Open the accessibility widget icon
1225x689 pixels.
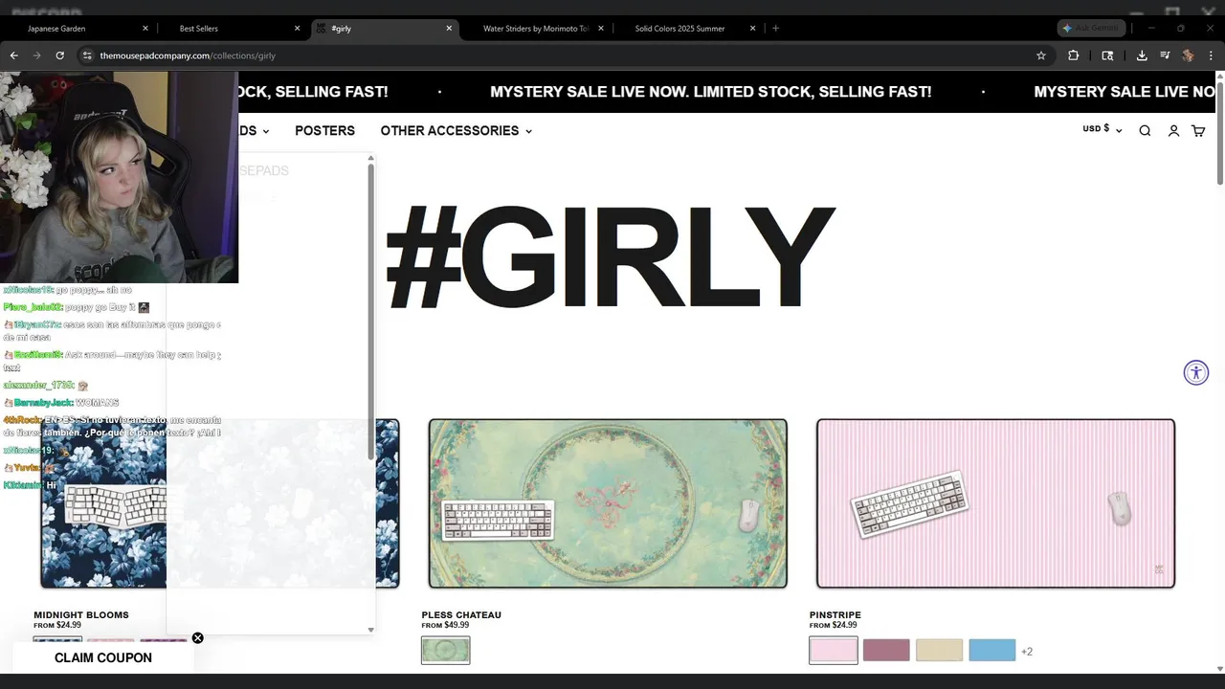pyautogui.click(x=1196, y=372)
